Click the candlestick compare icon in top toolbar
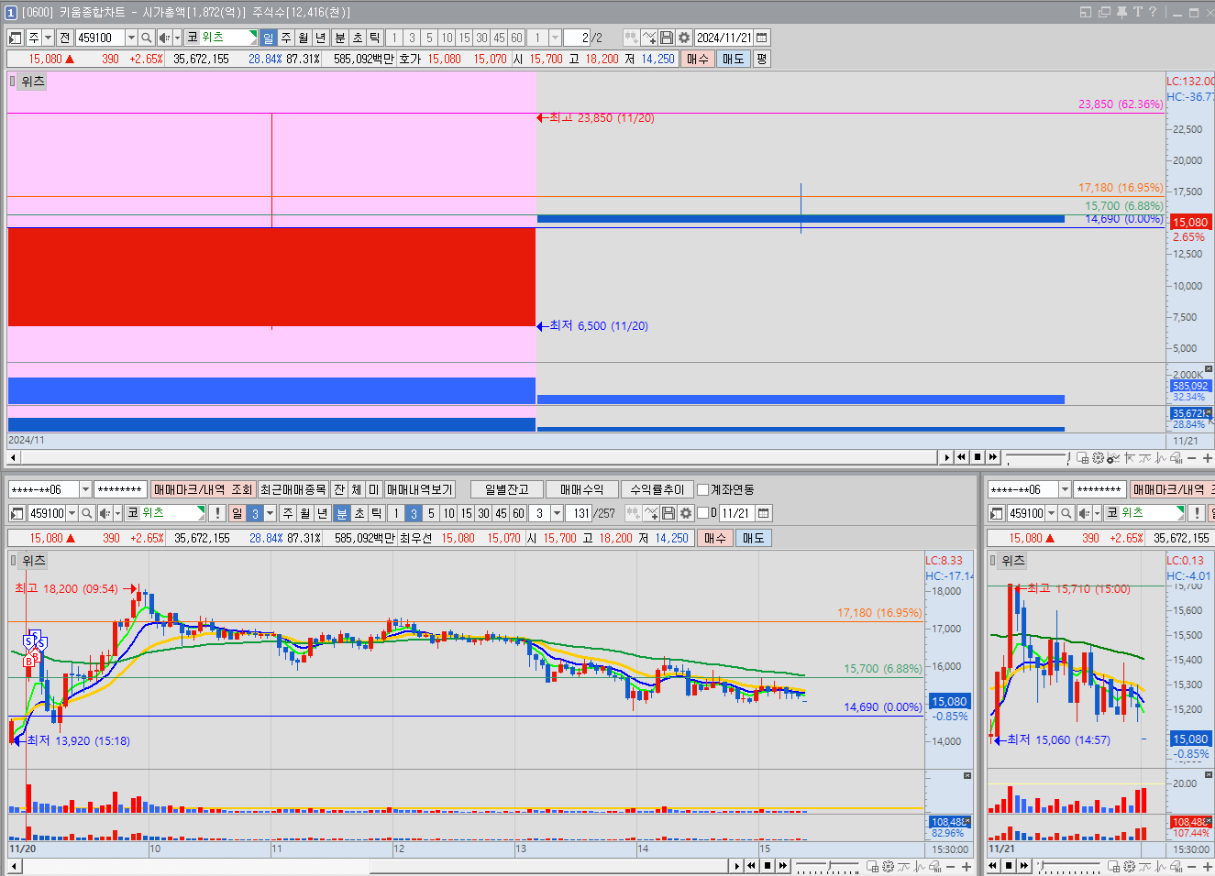 tap(632, 38)
